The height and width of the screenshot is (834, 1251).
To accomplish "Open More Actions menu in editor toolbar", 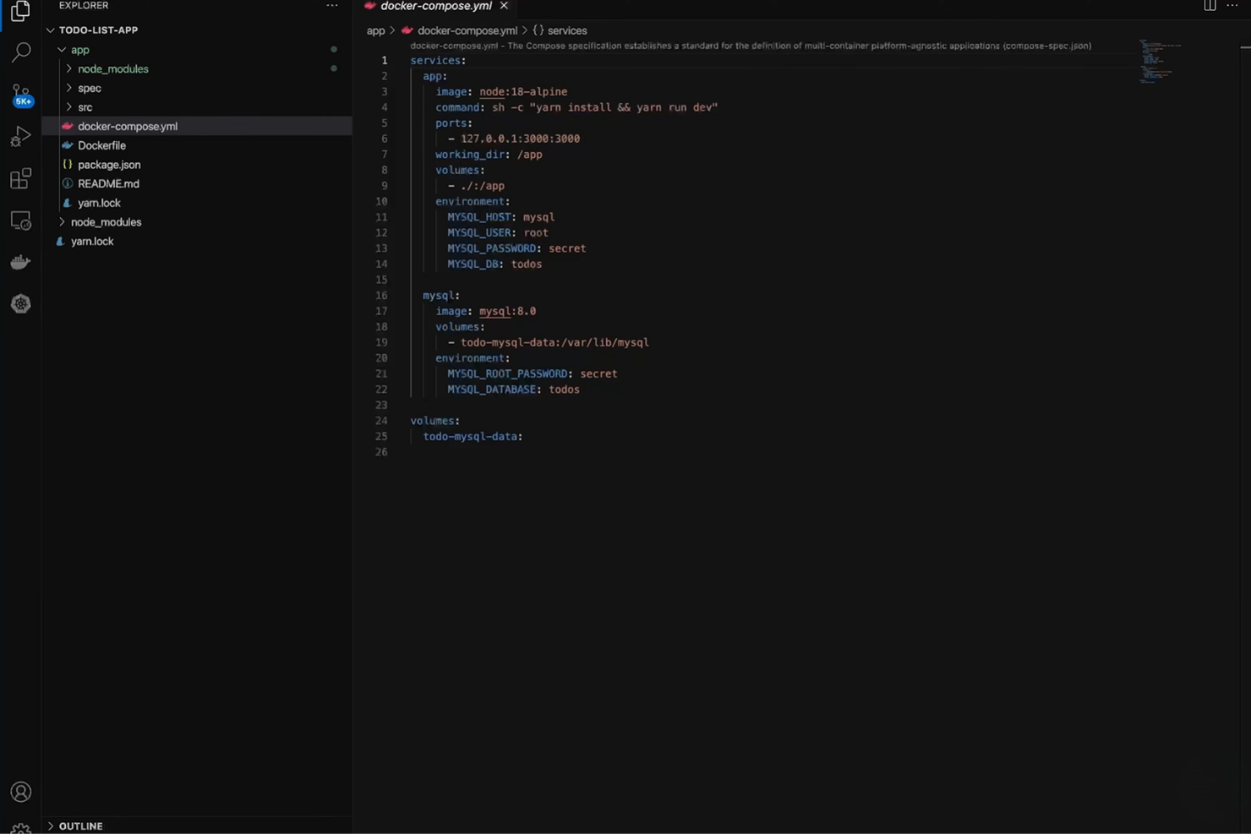I will (1232, 6).
